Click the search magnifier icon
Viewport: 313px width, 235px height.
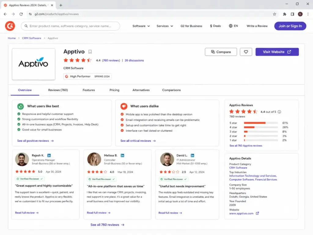click(26, 26)
